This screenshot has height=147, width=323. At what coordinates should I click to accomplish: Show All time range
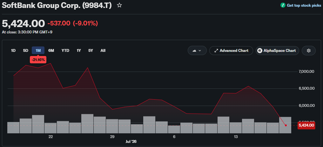tap(103, 51)
